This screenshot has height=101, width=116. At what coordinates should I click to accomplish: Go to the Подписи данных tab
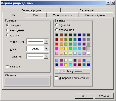pyautogui.click(x=96, y=15)
